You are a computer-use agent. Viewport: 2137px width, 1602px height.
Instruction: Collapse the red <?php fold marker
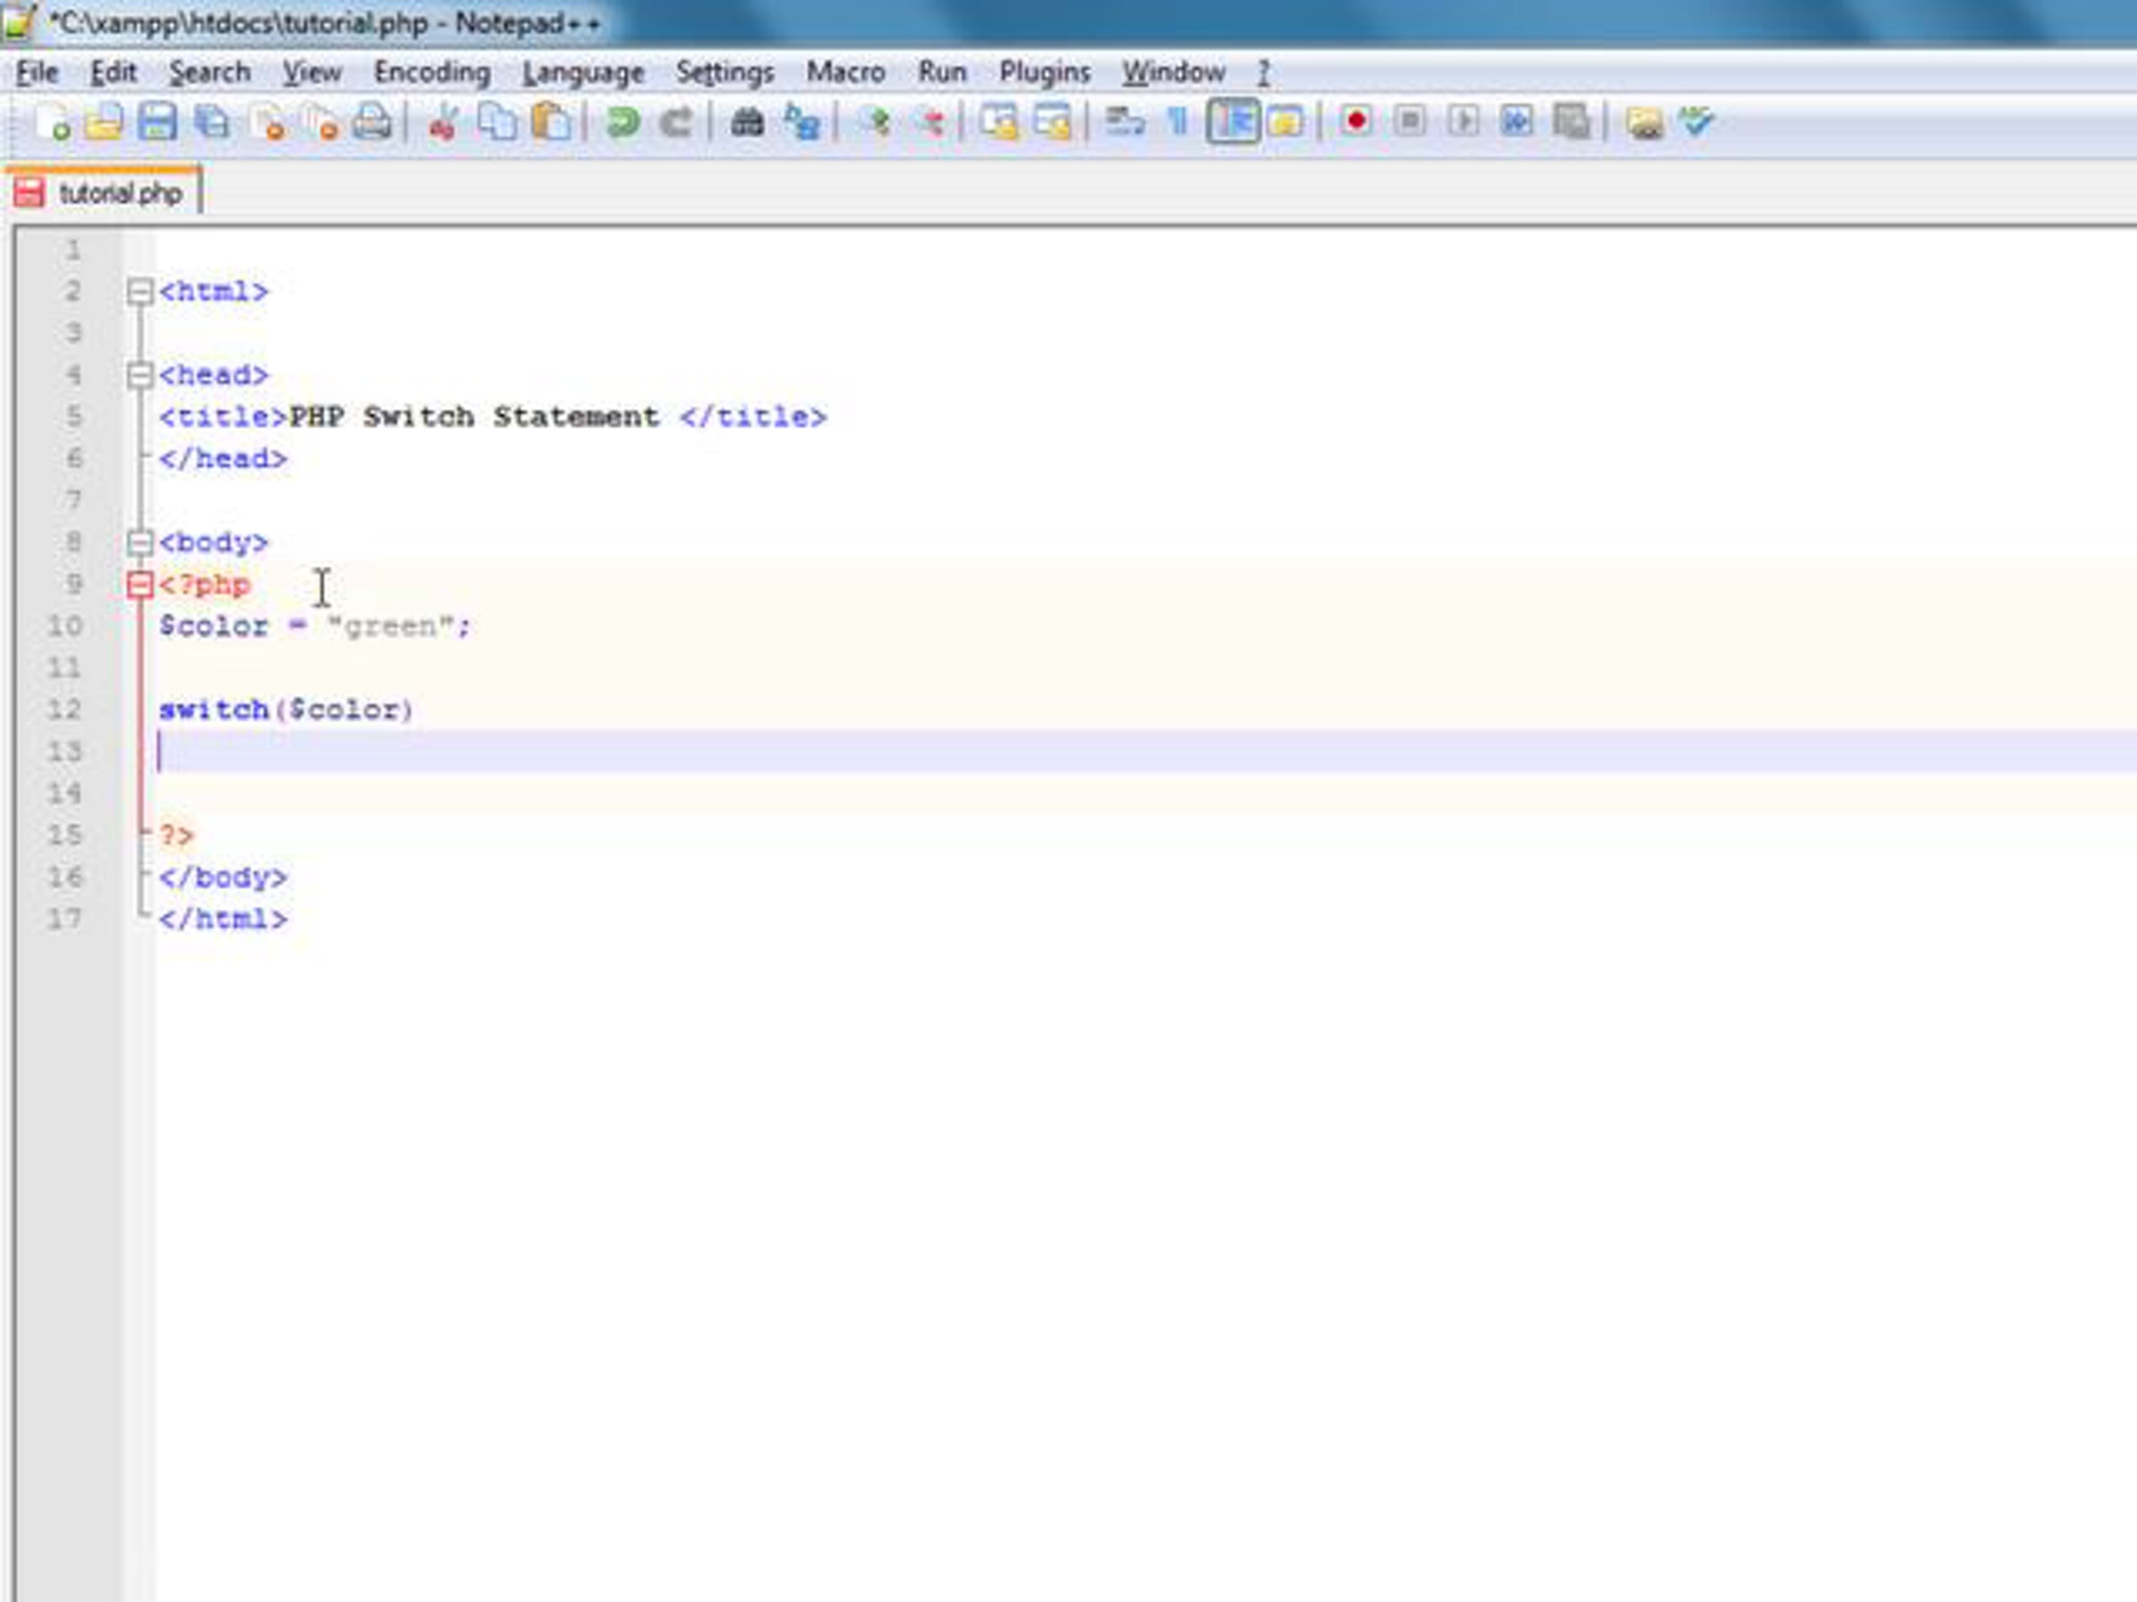(x=140, y=584)
